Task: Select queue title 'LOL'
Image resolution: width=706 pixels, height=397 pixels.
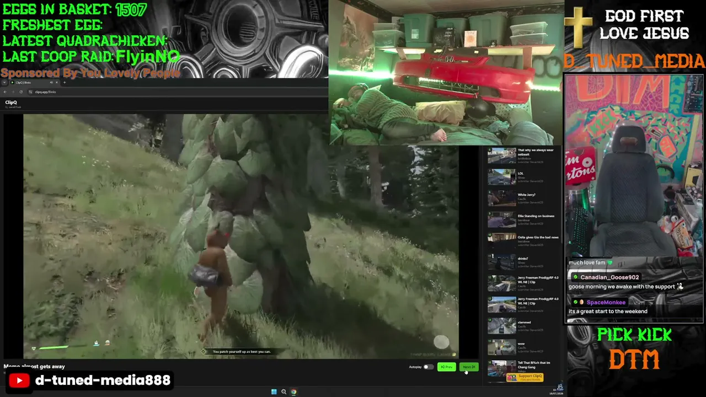Action: tap(521, 174)
